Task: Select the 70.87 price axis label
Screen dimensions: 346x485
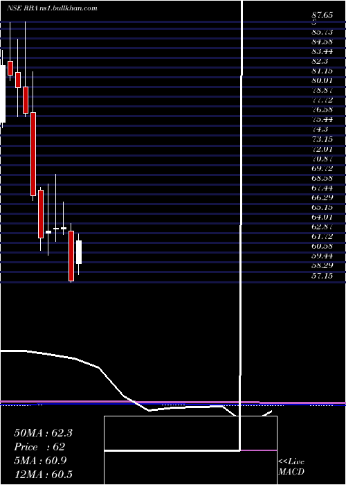Action: [x=322, y=159]
